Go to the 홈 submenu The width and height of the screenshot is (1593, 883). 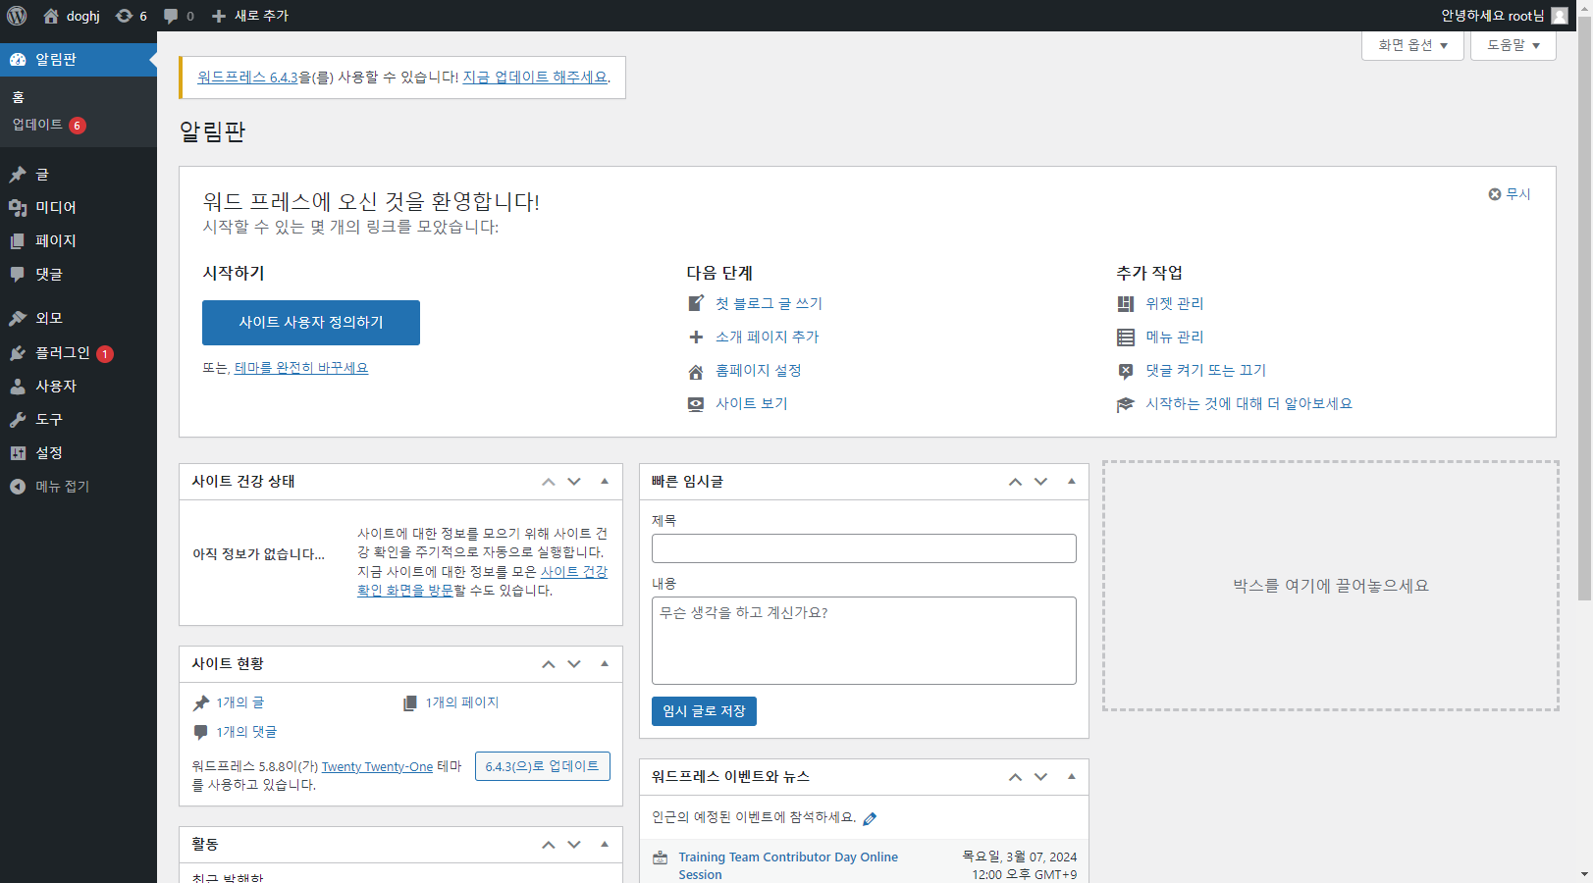pyautogui.click(x=18, y=97)
